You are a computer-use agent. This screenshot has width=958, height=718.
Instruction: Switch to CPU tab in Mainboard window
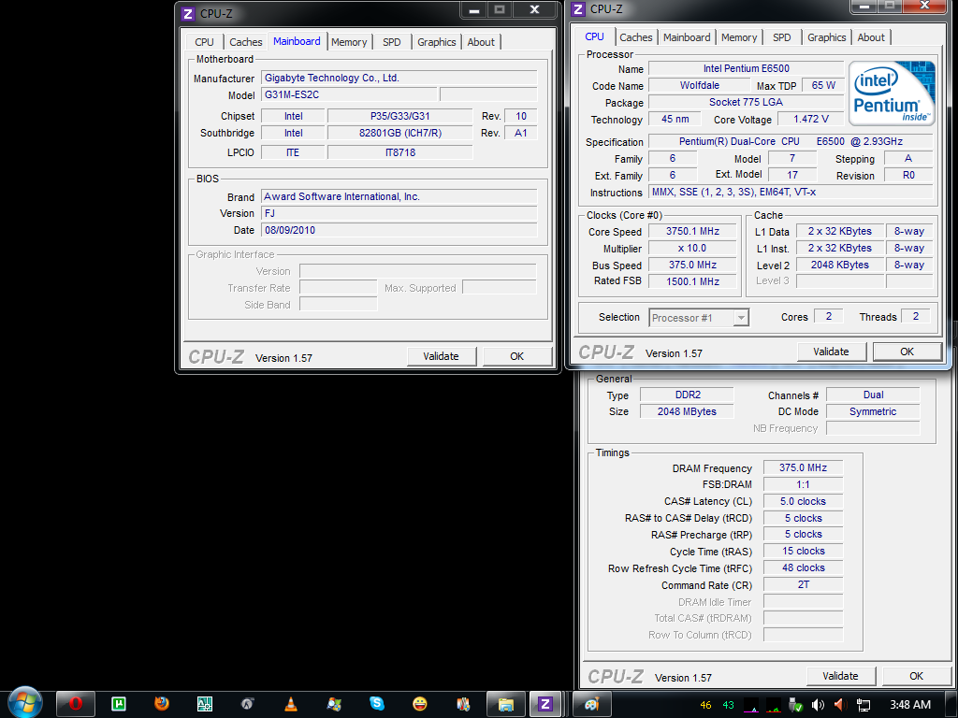pyautogui.click(x=204, y=42)
